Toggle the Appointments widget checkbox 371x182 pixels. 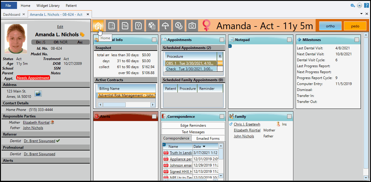222,40
